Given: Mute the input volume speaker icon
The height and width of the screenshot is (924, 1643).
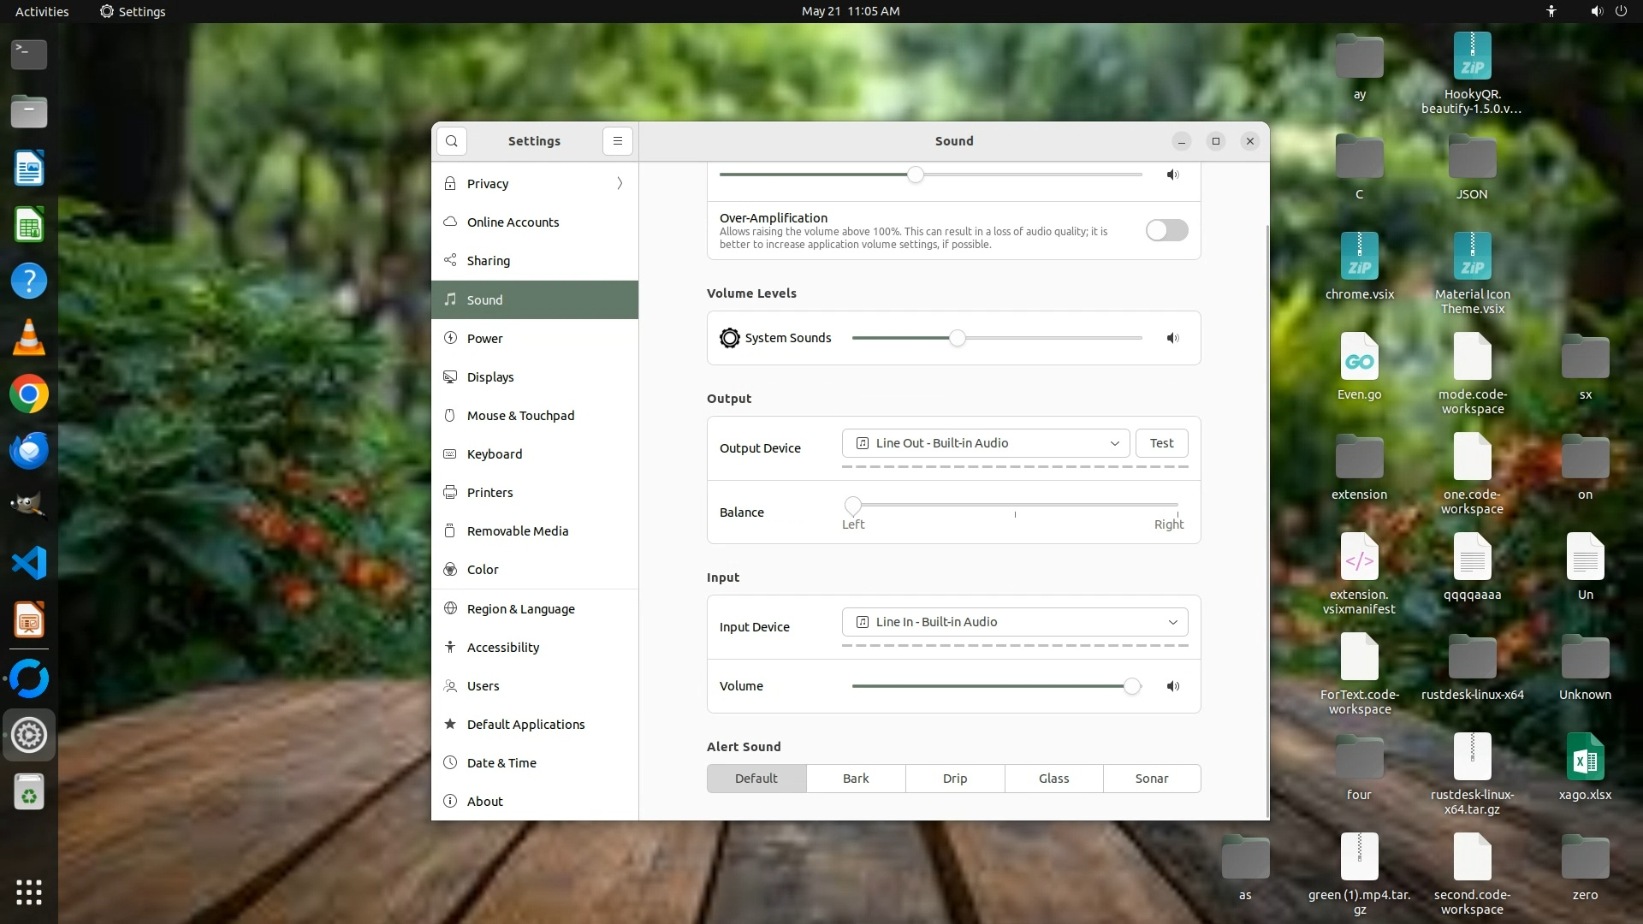Looking at the screenshot, I should (x=1172, y=686).
